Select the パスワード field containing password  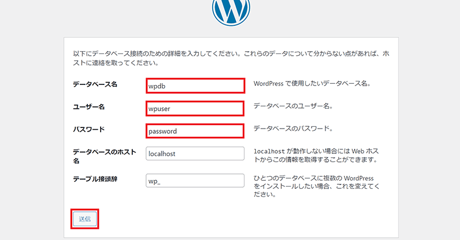pyautogui.click(x=195, y=131)
